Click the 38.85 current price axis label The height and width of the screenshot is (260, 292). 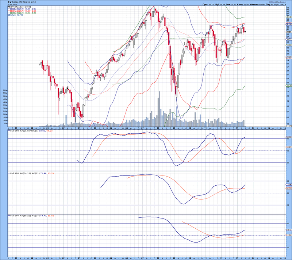(x=288, y=32)
